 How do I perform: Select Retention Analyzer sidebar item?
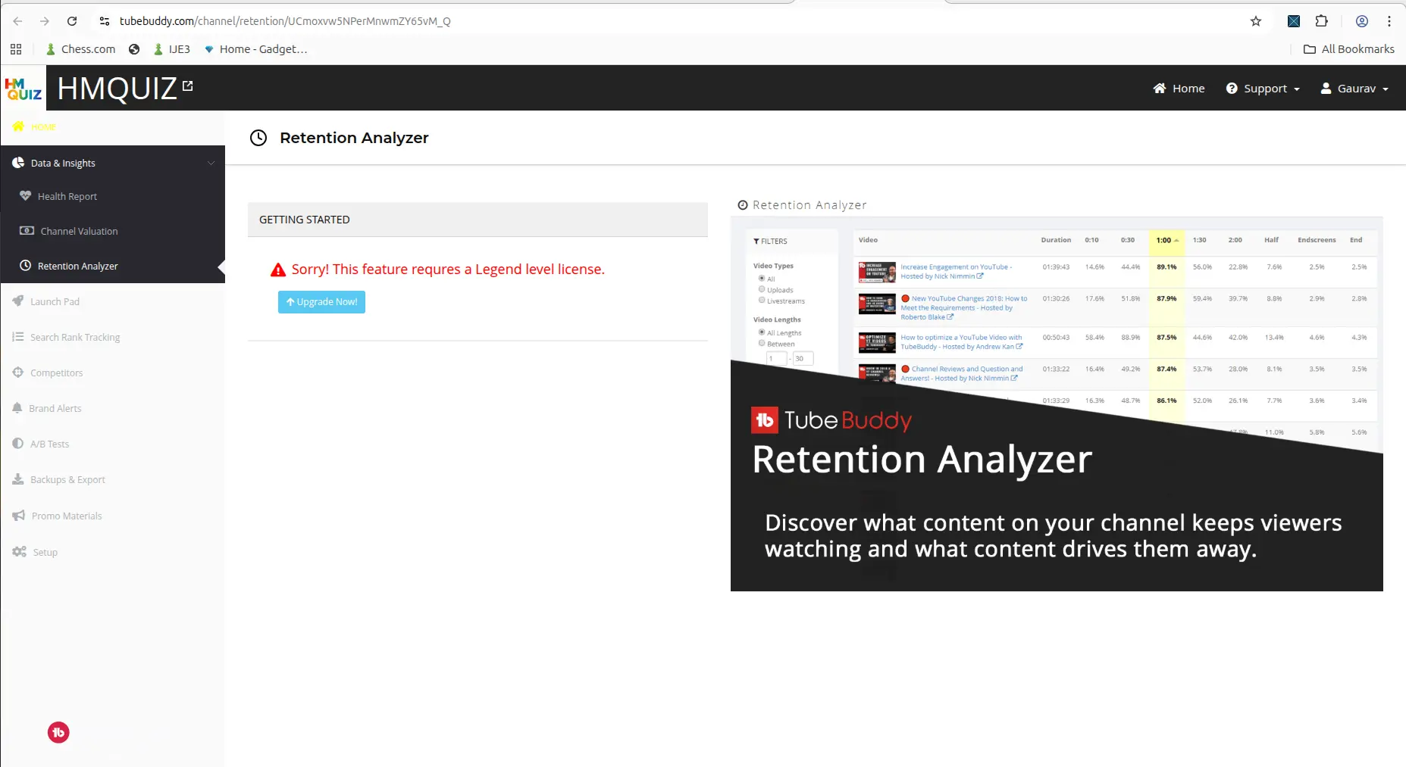112,266
